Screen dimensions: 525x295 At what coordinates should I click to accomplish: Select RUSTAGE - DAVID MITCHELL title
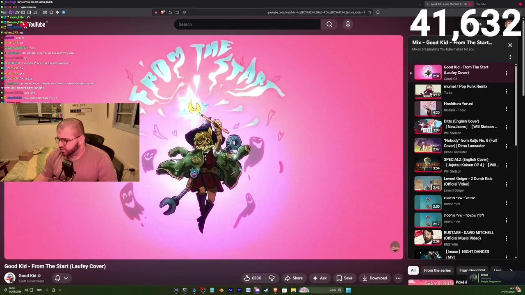click(x=468, y=235)
